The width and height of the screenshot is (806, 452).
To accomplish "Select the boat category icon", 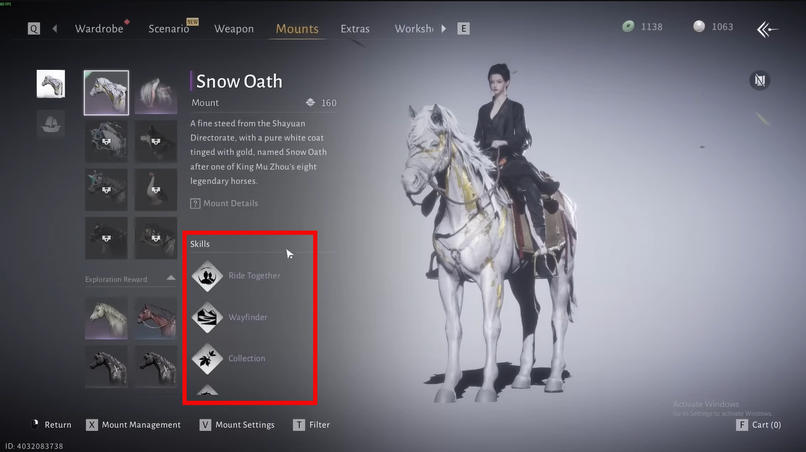I will (x=50, y=124).
